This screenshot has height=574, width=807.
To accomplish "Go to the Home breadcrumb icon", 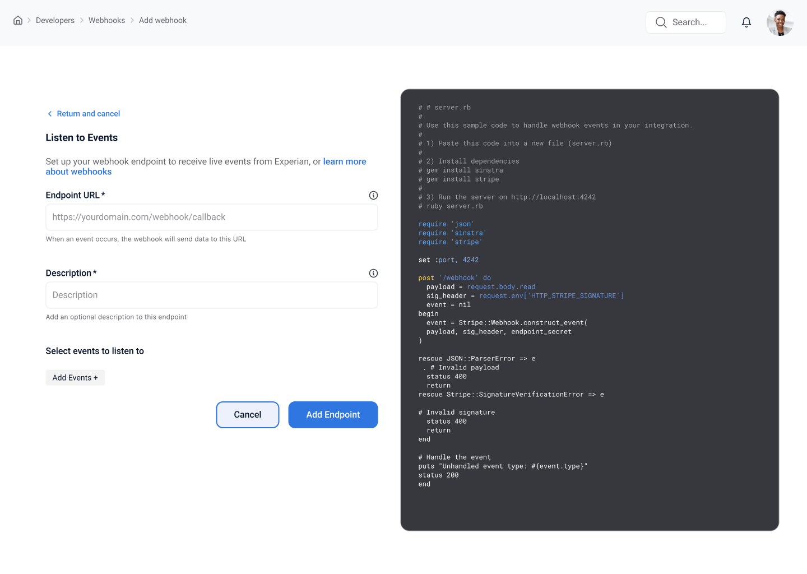I will [x=18, y=20].
